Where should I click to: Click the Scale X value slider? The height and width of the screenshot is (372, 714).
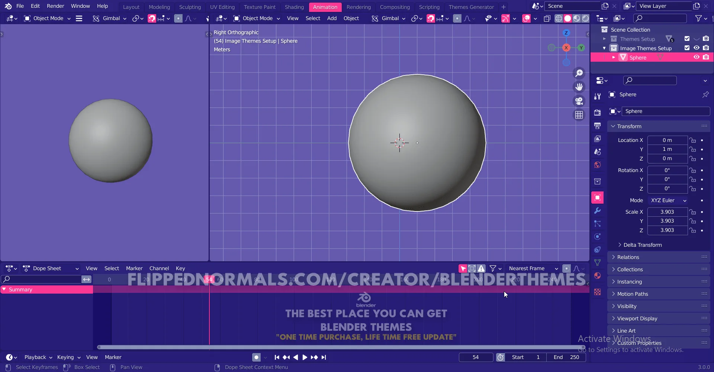pyautogui.click(x=668, y=211)
